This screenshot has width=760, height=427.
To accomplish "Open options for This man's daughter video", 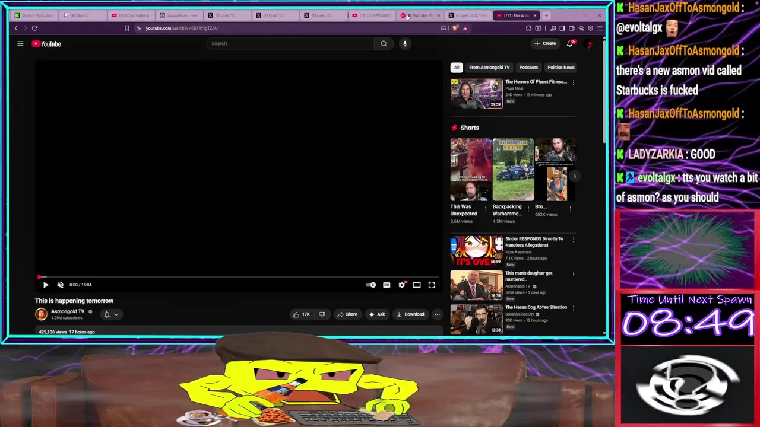I will pyautogui.click(x=574, y=274).
